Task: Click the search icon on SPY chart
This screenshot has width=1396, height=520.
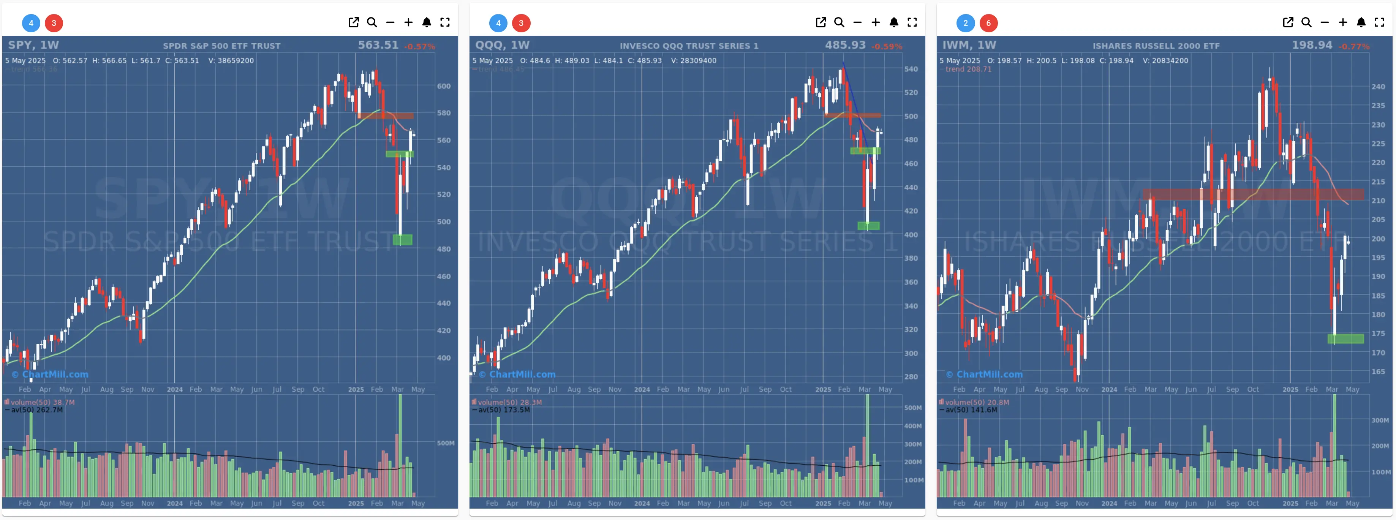Action: (x=372, y=22)
